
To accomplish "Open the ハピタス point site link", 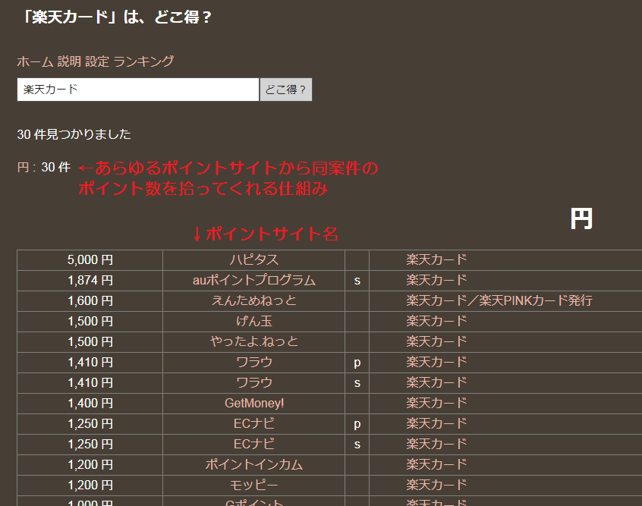I will point(254,260).
